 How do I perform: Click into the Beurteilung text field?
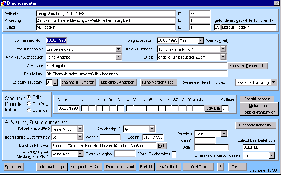[136, 74]
